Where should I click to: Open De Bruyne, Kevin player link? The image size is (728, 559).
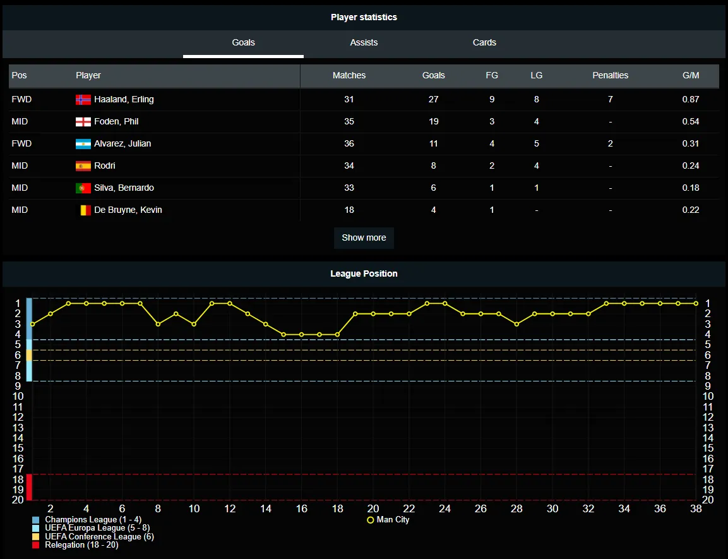128,210
